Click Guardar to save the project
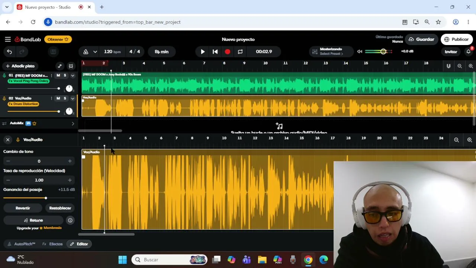Image resolution: width=476 pixels, height=268 pixels. pos(421,39)
